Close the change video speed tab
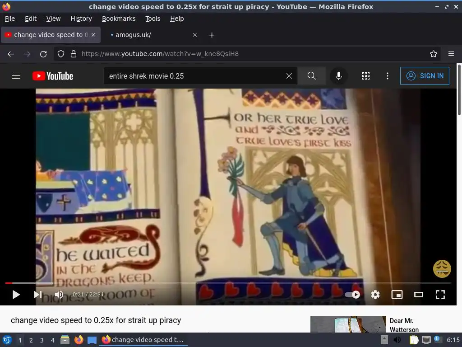 [93, 35]
